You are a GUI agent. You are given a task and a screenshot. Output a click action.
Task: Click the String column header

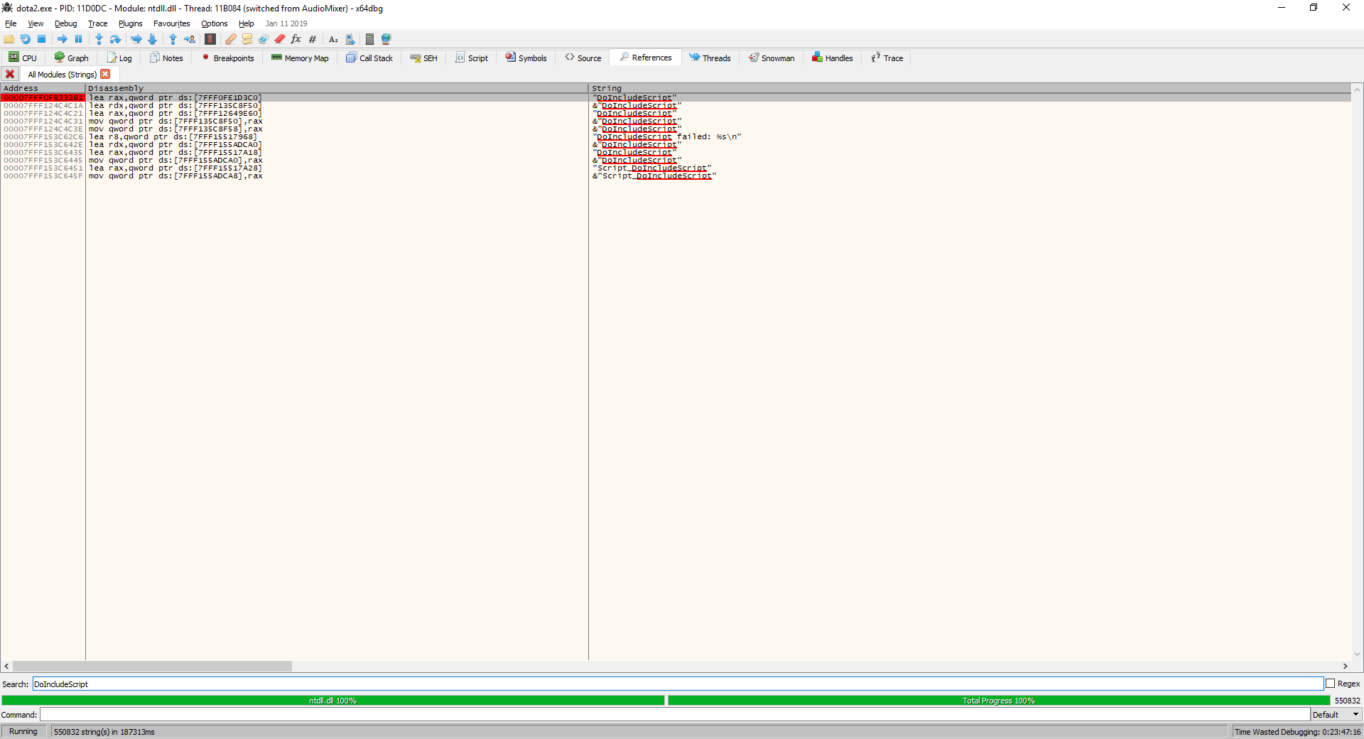coord(970,88)
